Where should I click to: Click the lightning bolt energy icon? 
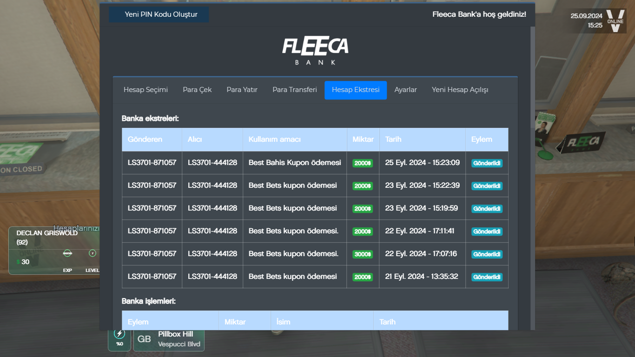pos(119,334)
